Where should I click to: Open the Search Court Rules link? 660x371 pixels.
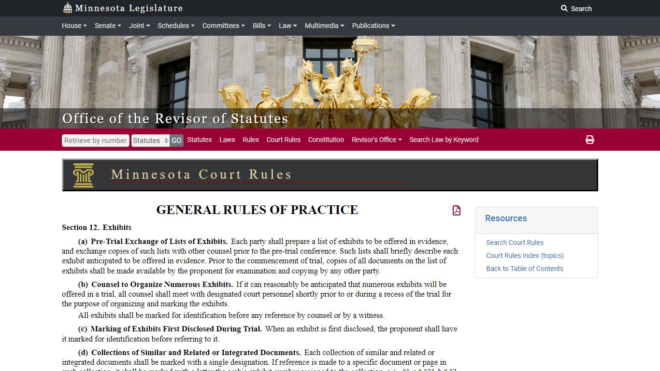(x=515, y=243)
